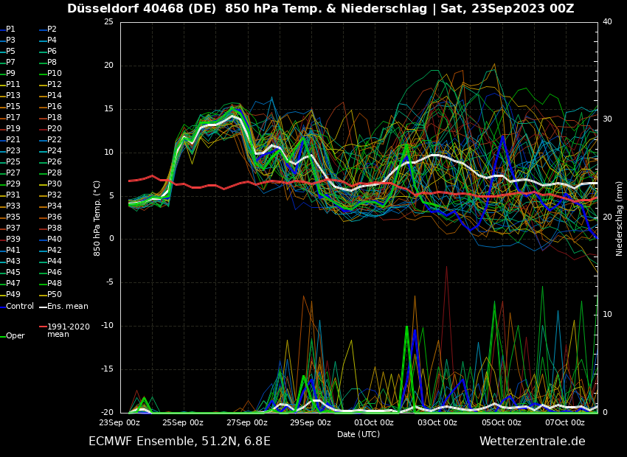This screenshot has width=627, height=457.
Task: Select the Oper legend entry
Action: [15, 335]
